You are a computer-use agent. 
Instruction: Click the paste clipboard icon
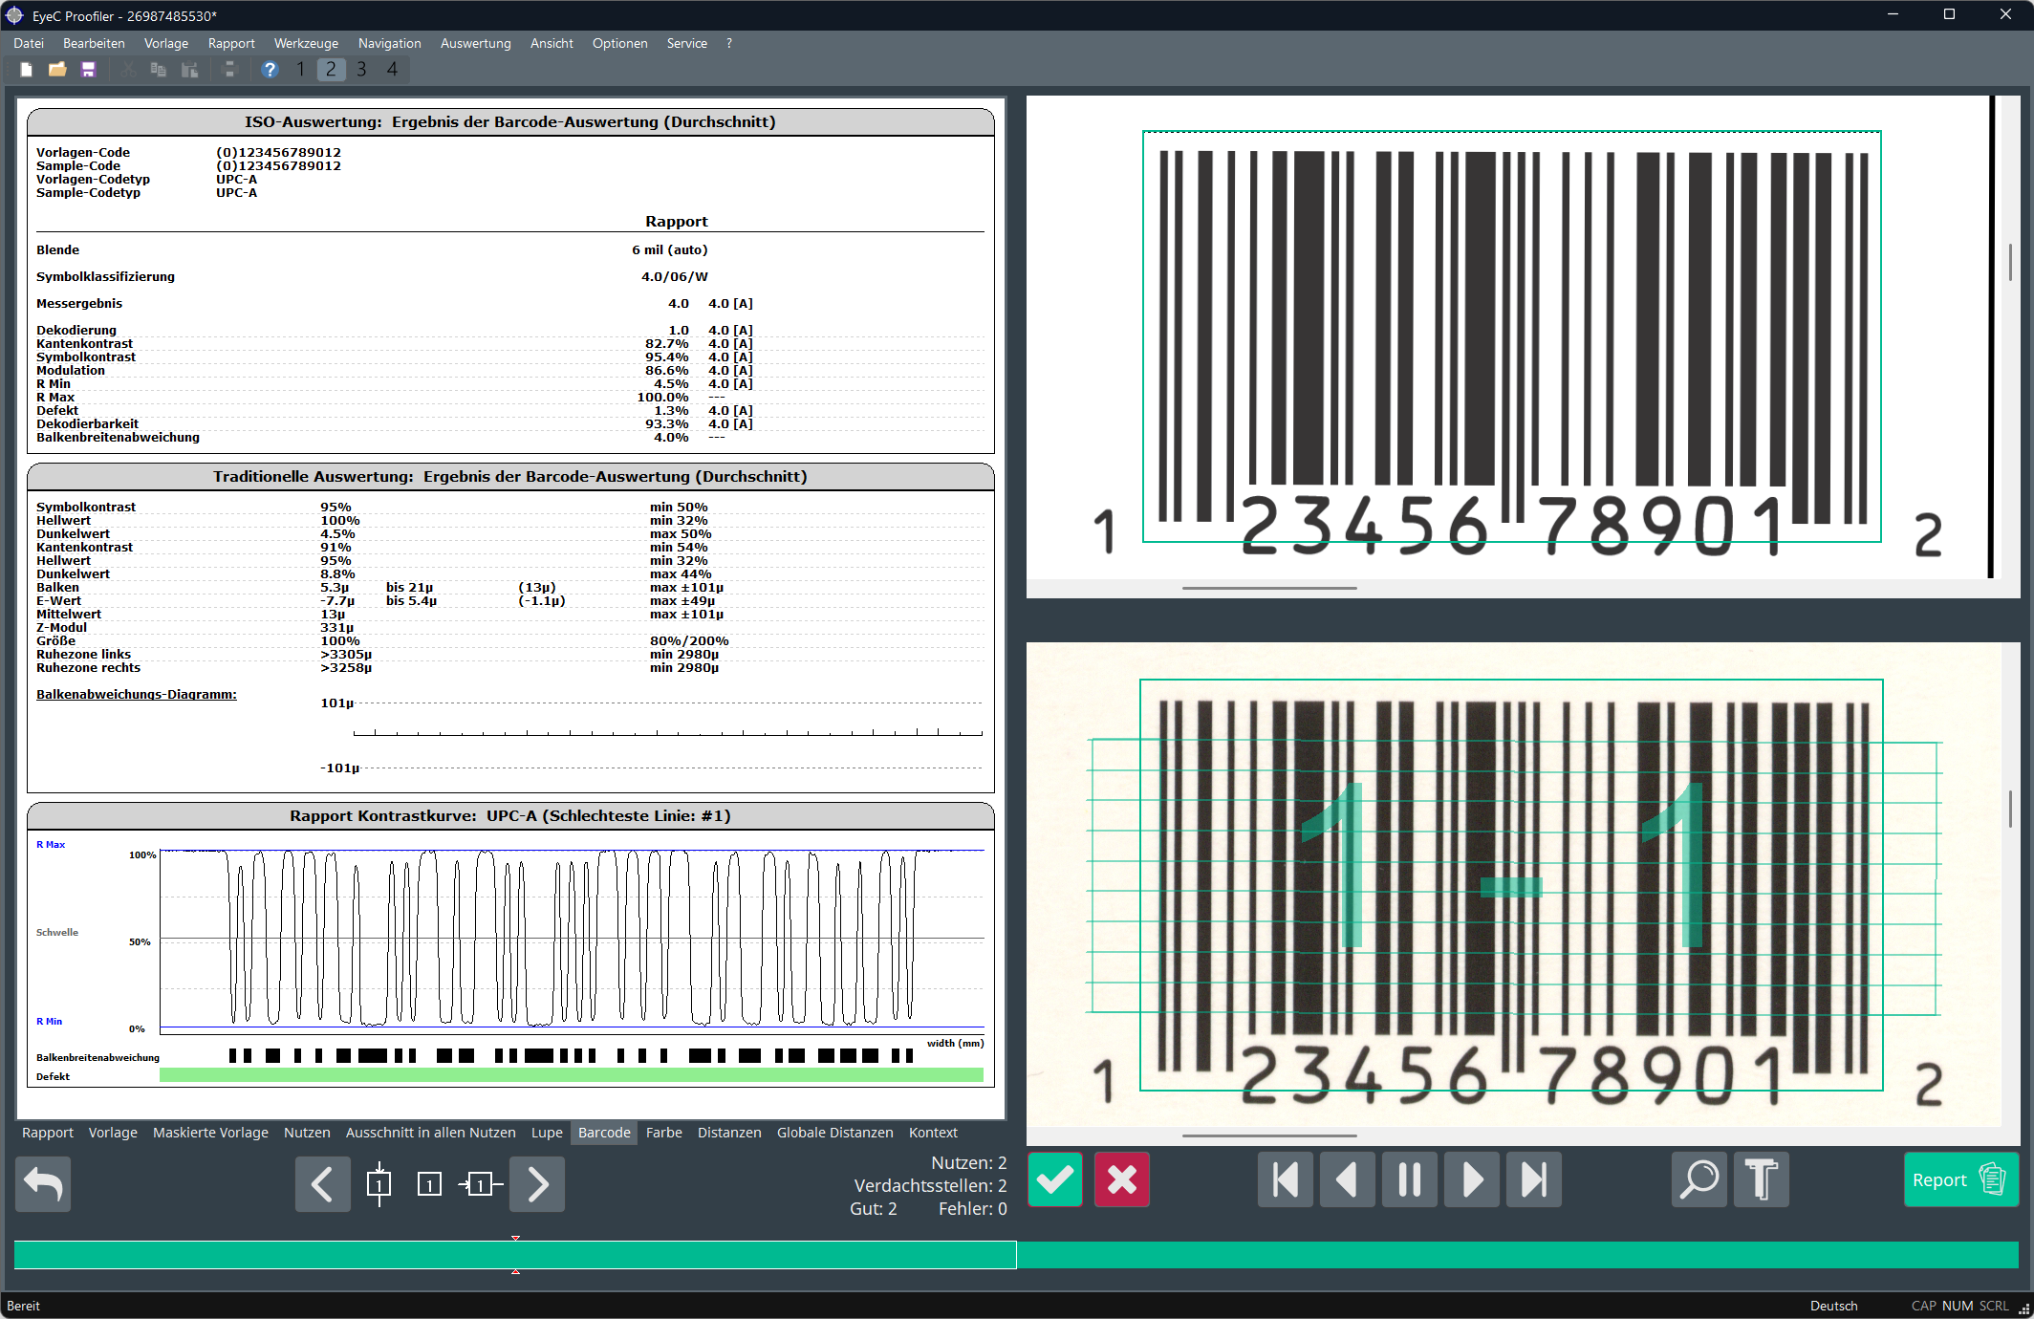(x=190, y=70)
